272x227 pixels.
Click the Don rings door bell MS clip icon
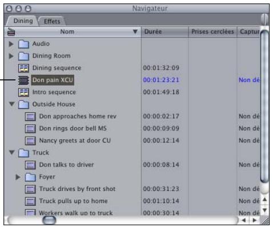click(30, 128)
